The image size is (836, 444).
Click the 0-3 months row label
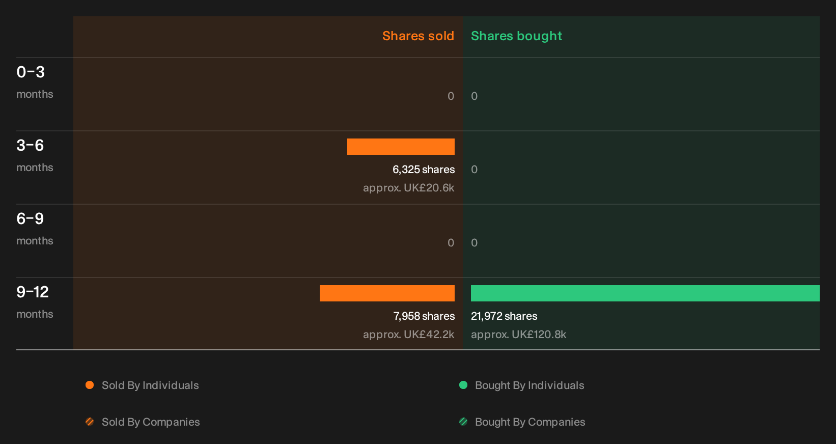[35, 81]
